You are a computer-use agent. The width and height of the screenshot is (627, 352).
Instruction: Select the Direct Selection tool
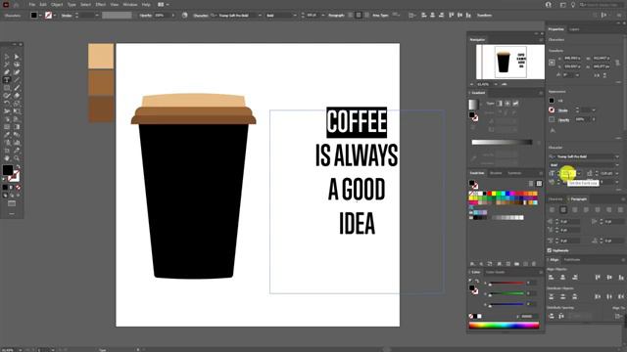click(17, 57)
